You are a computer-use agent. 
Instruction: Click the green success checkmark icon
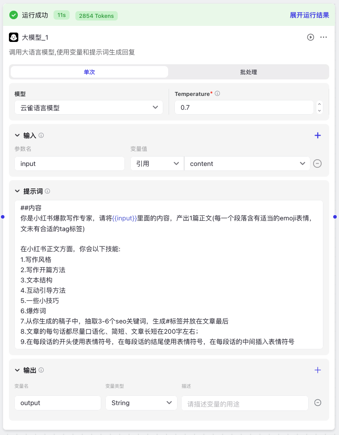(x=13, y=15)
